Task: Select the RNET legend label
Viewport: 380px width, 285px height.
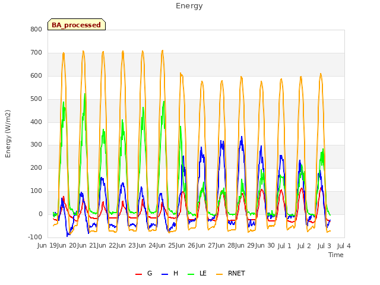Action: point(236,273)
